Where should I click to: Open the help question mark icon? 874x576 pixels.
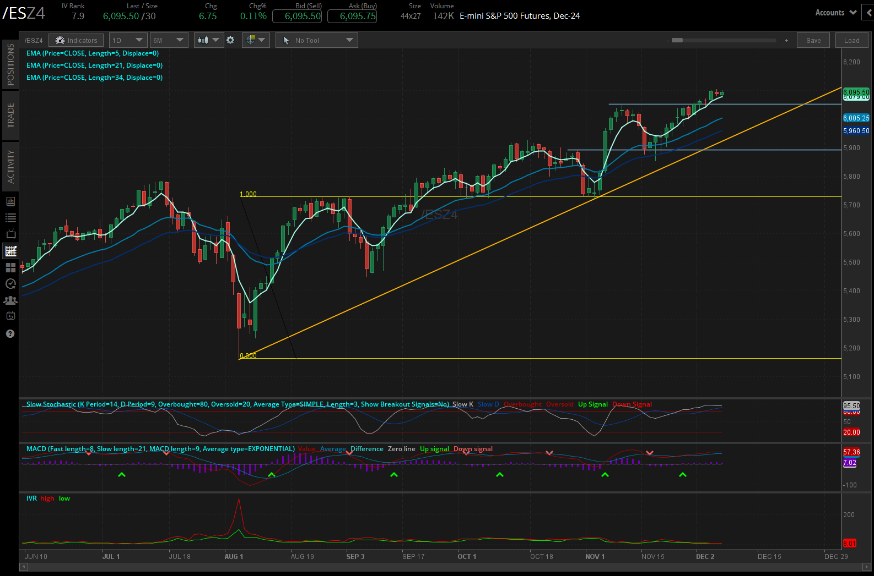click(x=10, y=334)
